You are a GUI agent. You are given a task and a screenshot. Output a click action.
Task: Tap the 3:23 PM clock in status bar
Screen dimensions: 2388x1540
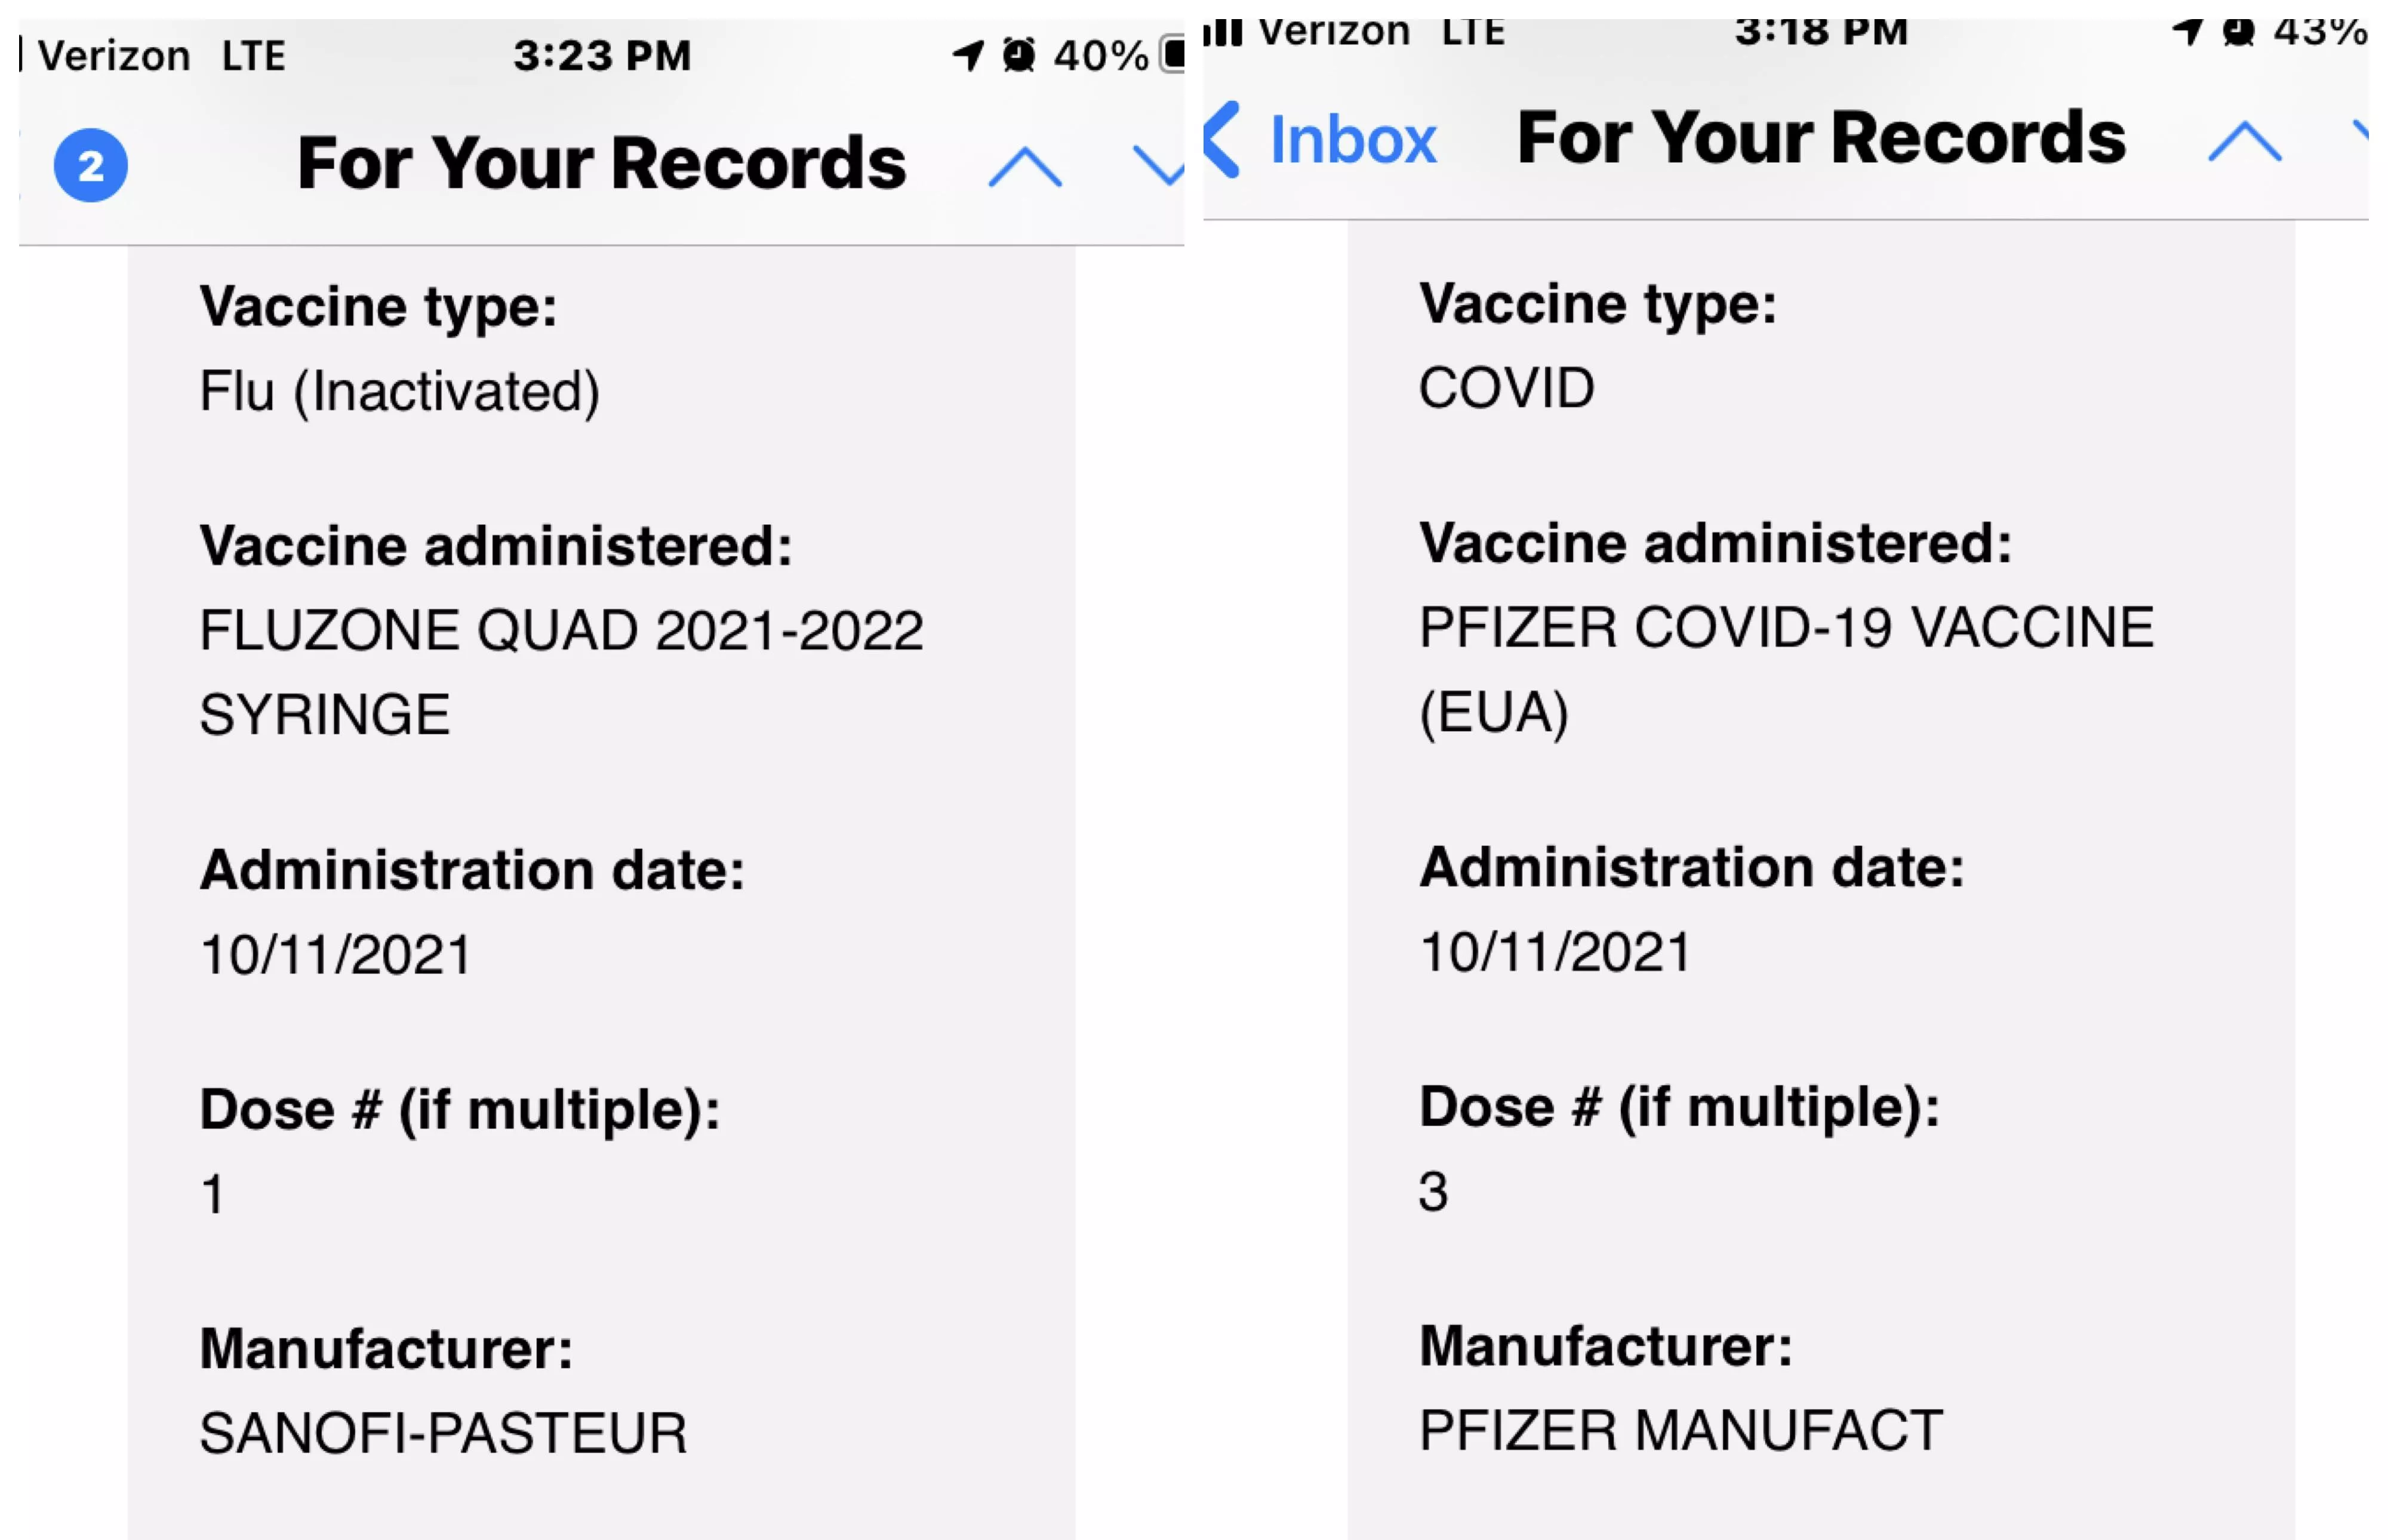tap(602, 55)
